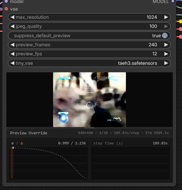Click the jpeg_quality value 100
Screen dimensions: 182x190
click(153, 26)
